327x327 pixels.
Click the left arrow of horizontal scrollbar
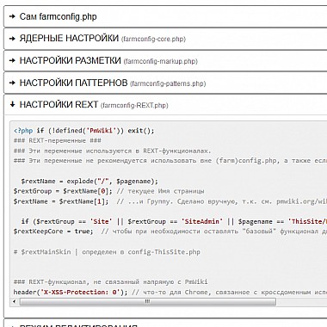coord(14,302)
